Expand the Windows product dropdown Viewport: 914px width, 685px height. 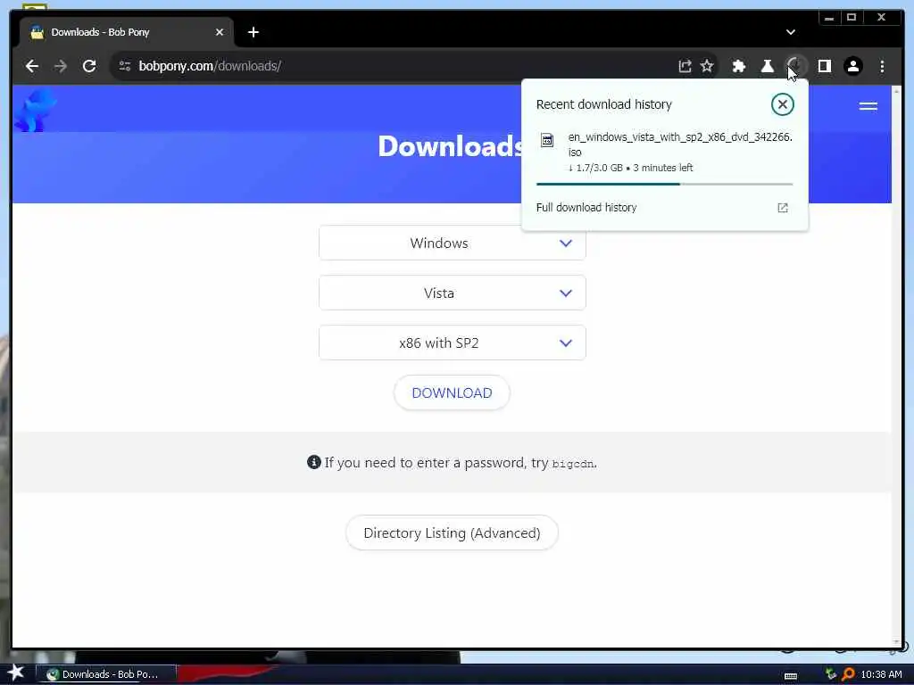(453, 243)
